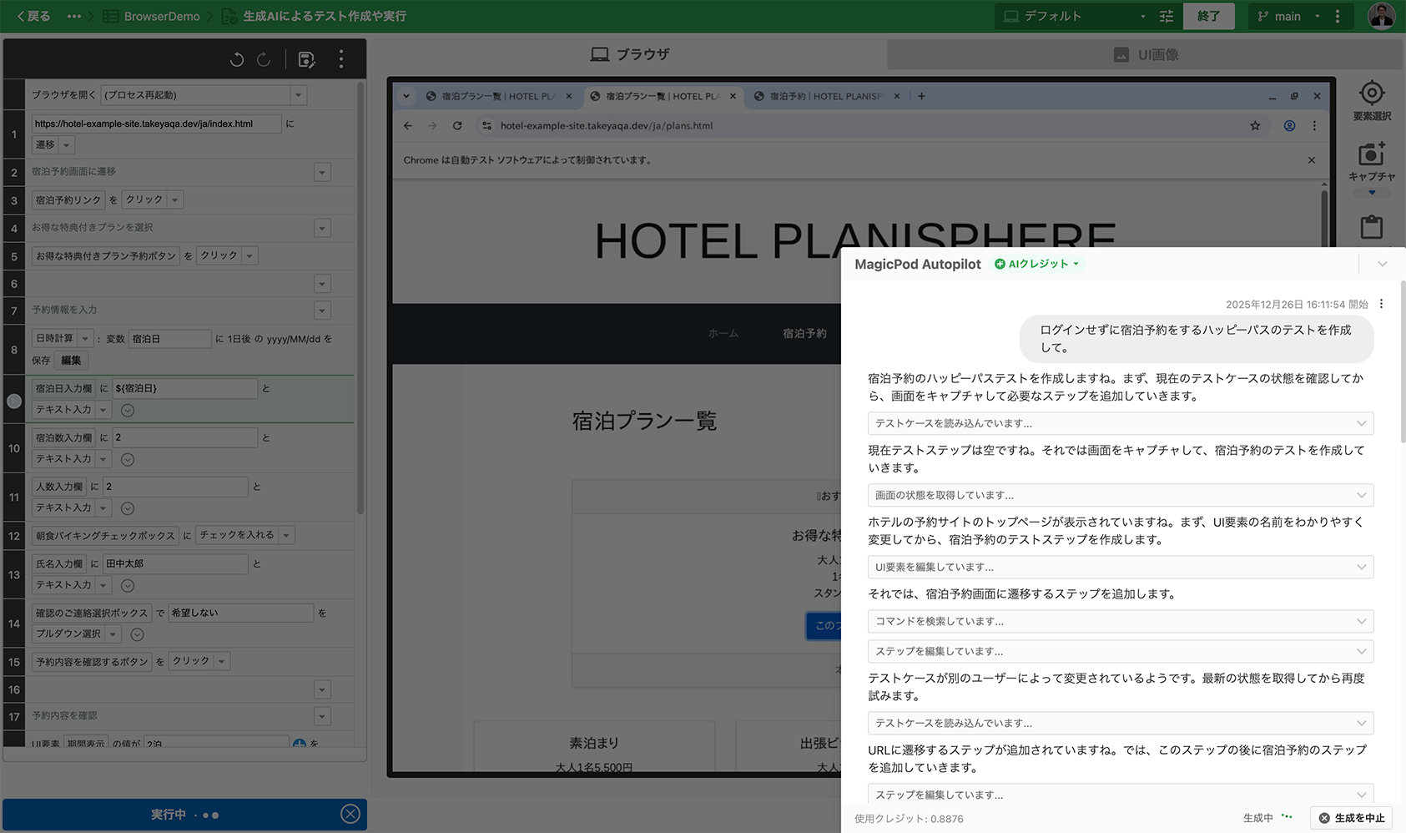Screen dimensions: 1406x833
Task: Refresh the embedded browser page
Action: click(x=457, y=125)
